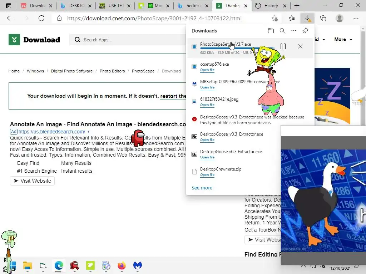Screen dimensions: 366x274
Task: Open the Annotate An Image ad headline
Action: [98, 124]
